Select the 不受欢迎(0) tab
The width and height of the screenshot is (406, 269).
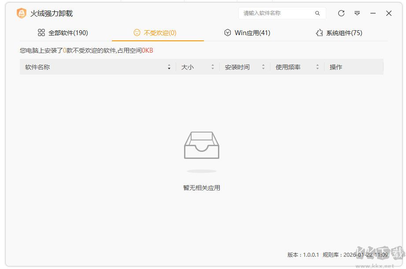158,33
